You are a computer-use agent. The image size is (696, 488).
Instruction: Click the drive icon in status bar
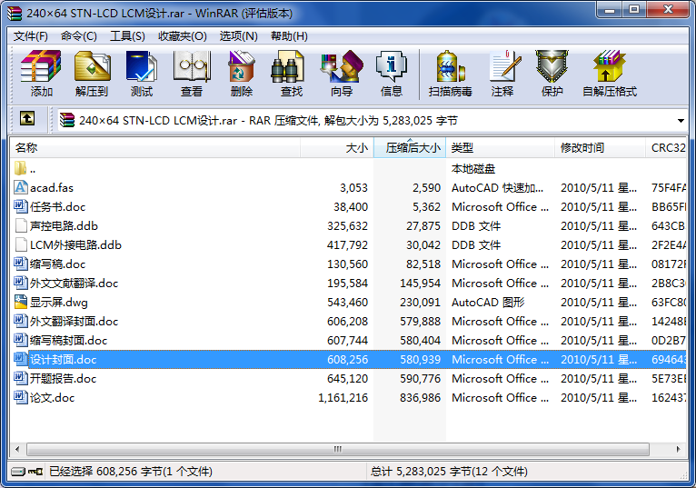tap(18, 471)
